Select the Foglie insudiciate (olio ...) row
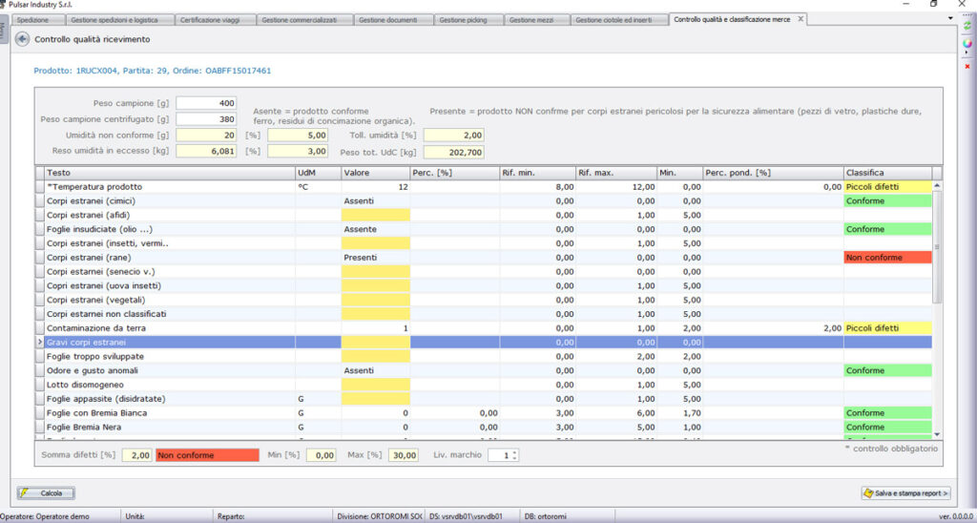Screen dimensions: 977x523 [x=484, y=229]
